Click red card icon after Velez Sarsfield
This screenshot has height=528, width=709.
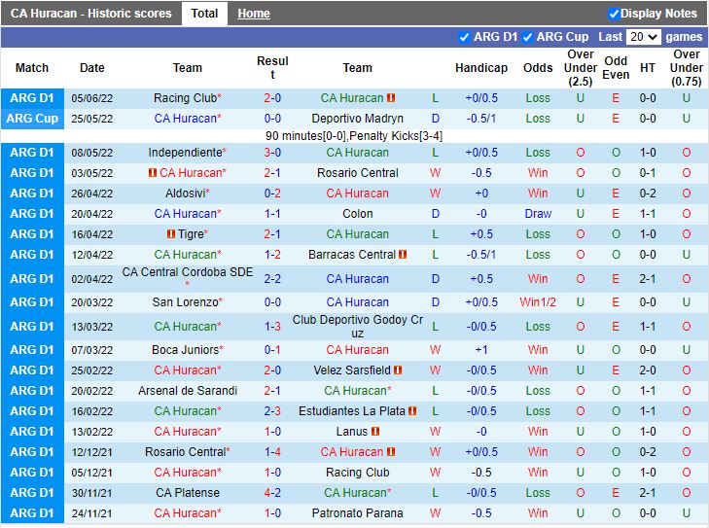(398, 370)
